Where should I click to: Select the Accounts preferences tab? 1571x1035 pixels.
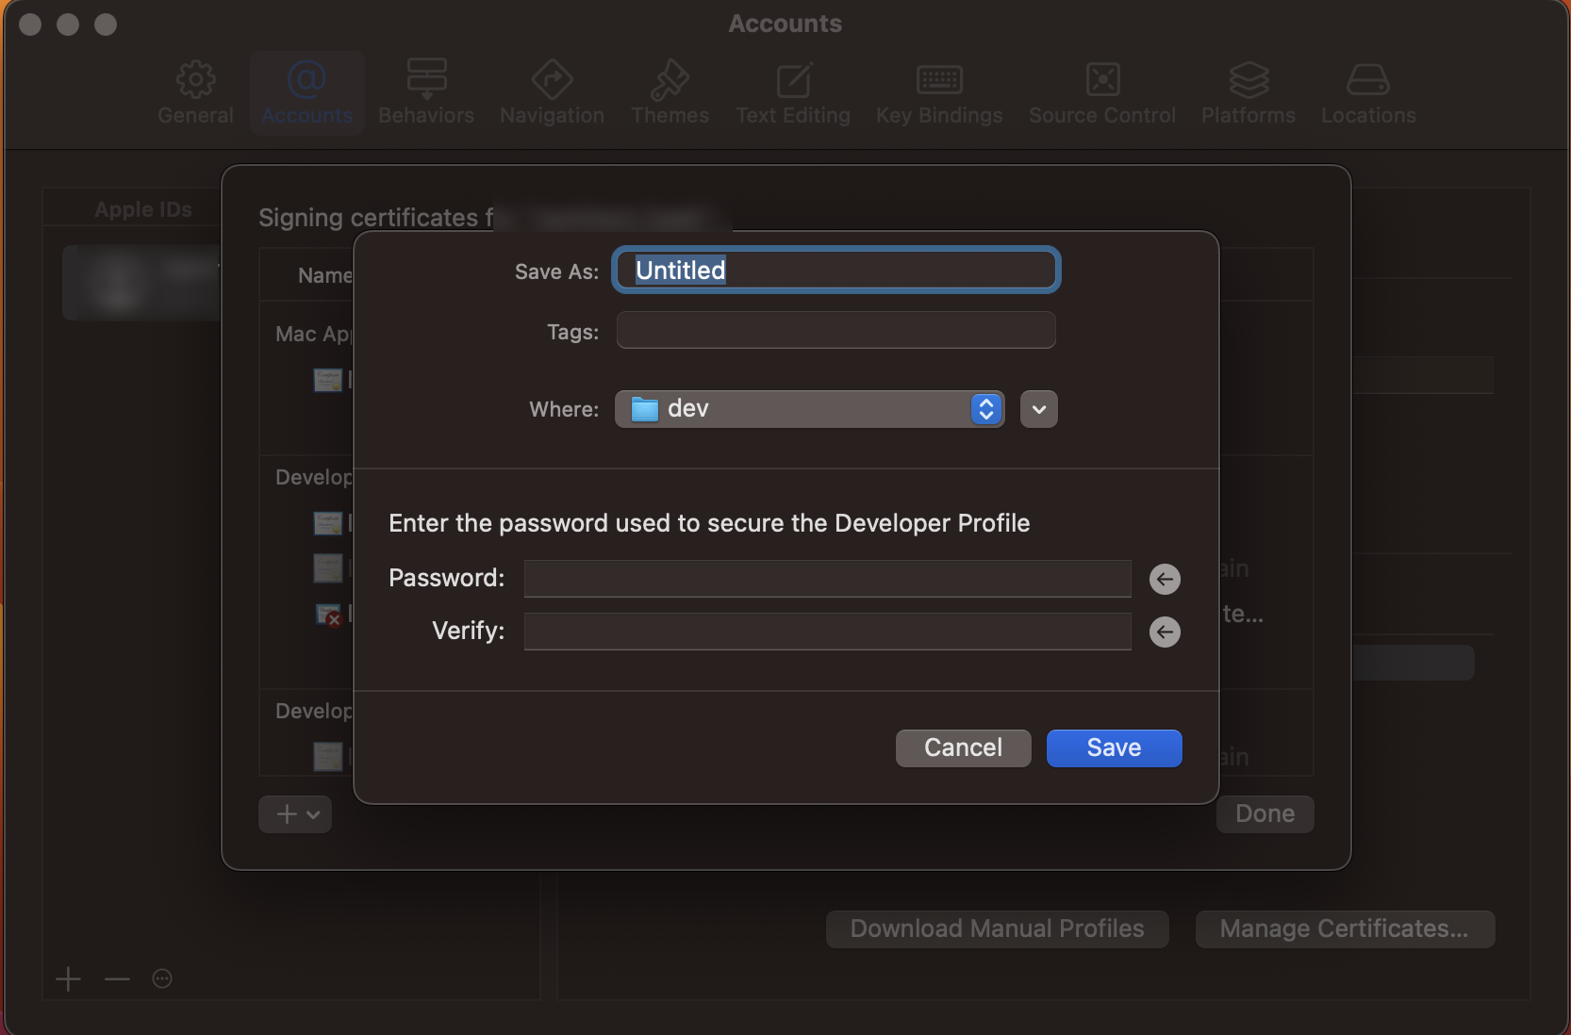[x=307, y=93]
